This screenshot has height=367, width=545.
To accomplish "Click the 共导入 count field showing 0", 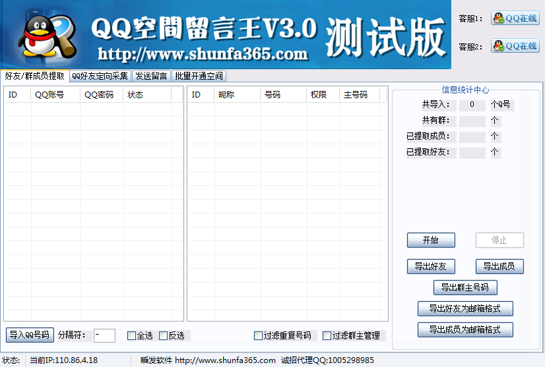I will coord(472,105).
